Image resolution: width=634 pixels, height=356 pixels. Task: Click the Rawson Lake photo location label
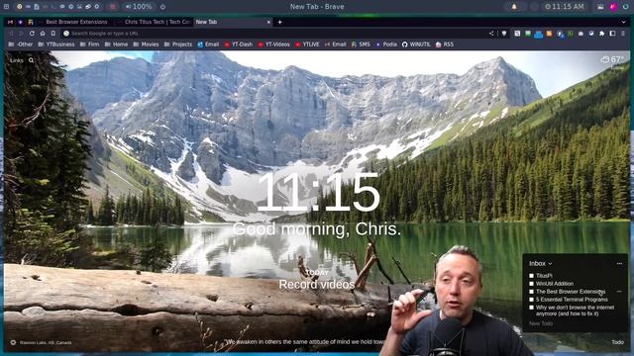[46, 343]
